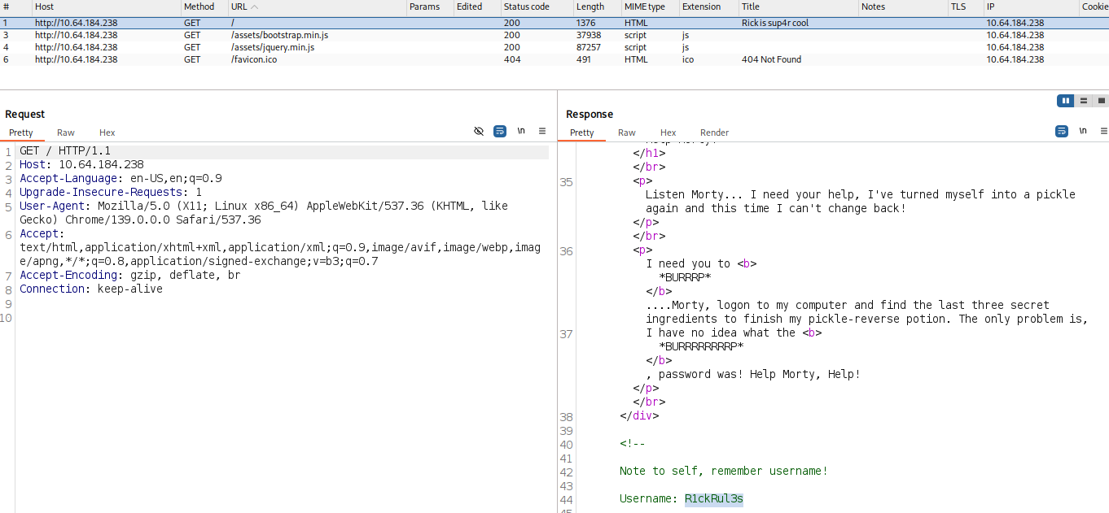Image resolution: width=1109 pixels, height=513 pixels.
Task: Select the /favicon.ico 404 request row
Action: pos(254,59)
